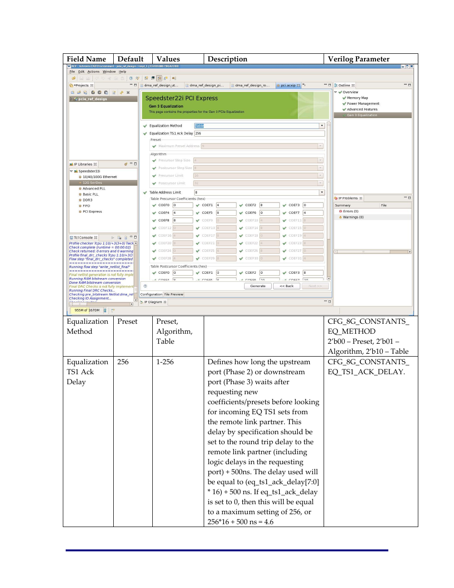Click the blue help question-mark toolbar icon
Image resolution: width=454 pixels, height=588 pixels.
pos(131,78)
